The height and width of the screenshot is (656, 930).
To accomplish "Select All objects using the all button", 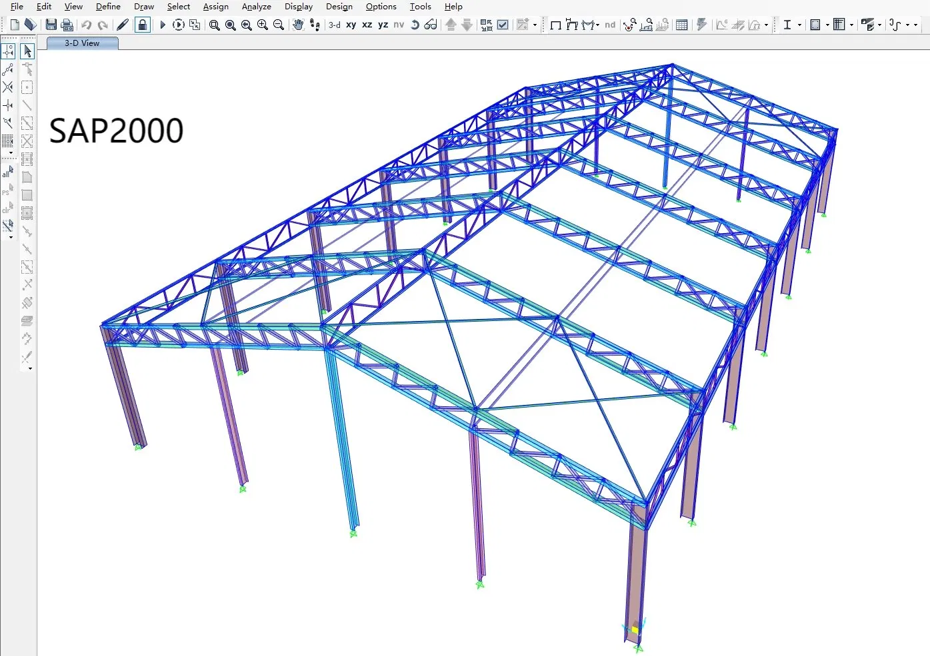I will (7, 173).
